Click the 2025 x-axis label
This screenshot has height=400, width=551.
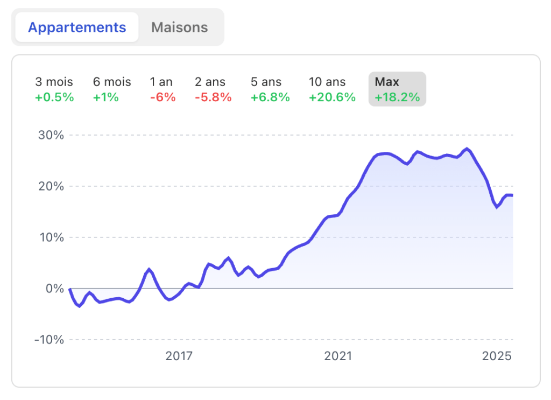pos(496,356)
